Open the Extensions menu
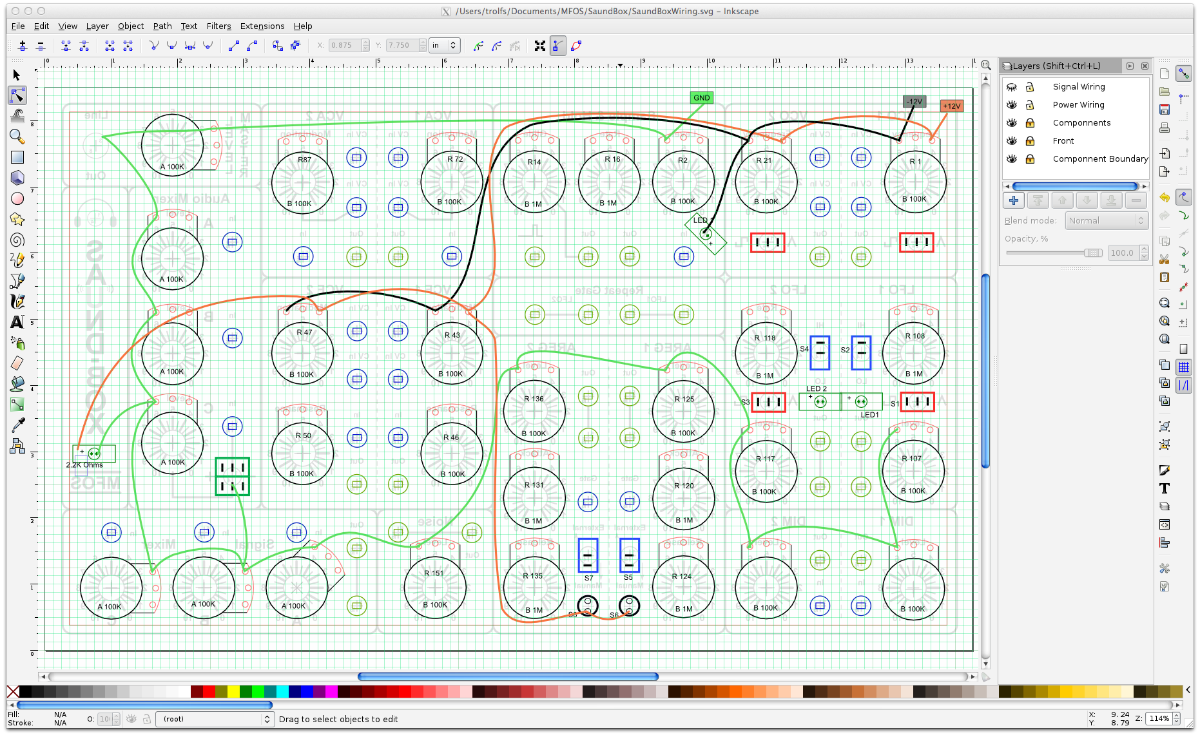The image size is (1200, 737). 262,26
